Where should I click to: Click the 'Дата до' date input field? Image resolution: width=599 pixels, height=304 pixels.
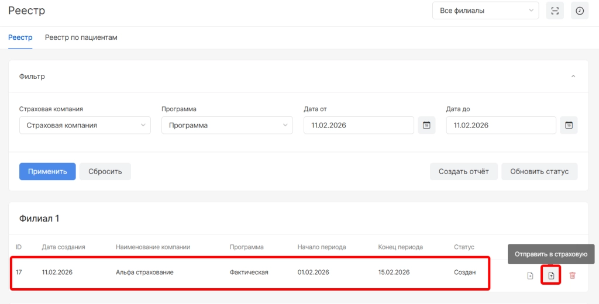point(501,125)
